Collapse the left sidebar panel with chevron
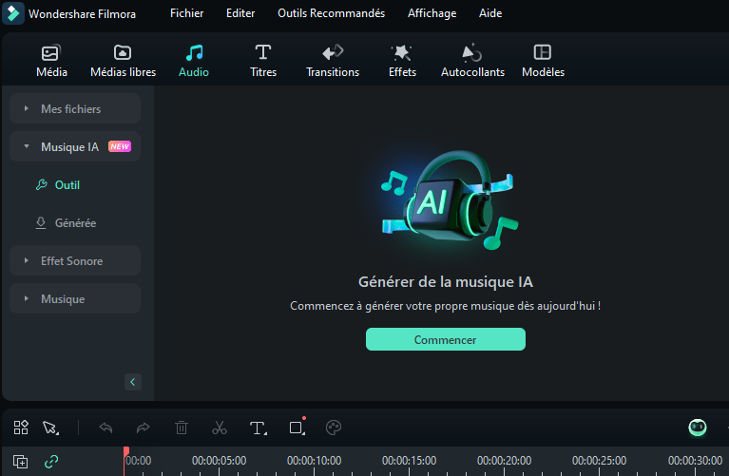 coord(133,382)
